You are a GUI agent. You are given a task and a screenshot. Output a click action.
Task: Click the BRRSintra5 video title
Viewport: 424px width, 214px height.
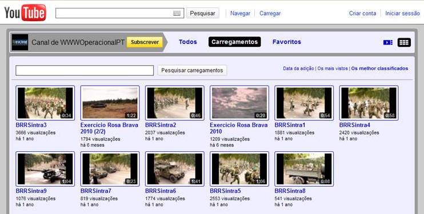click(225, 191)
